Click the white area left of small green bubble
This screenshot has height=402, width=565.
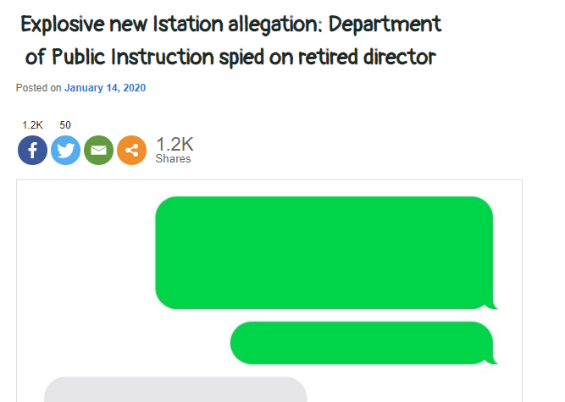[127, 343]
